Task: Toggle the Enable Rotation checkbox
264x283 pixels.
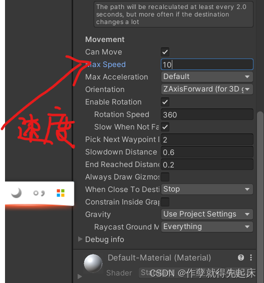Action: [165, 102]
